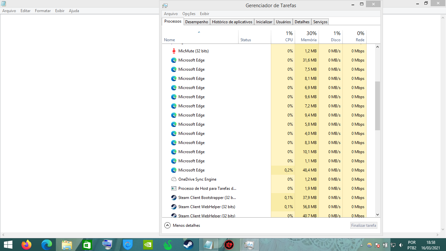This screenshot has height=251, width=446.
Task: Sort by the Nome column header
Action: [200, 37]
